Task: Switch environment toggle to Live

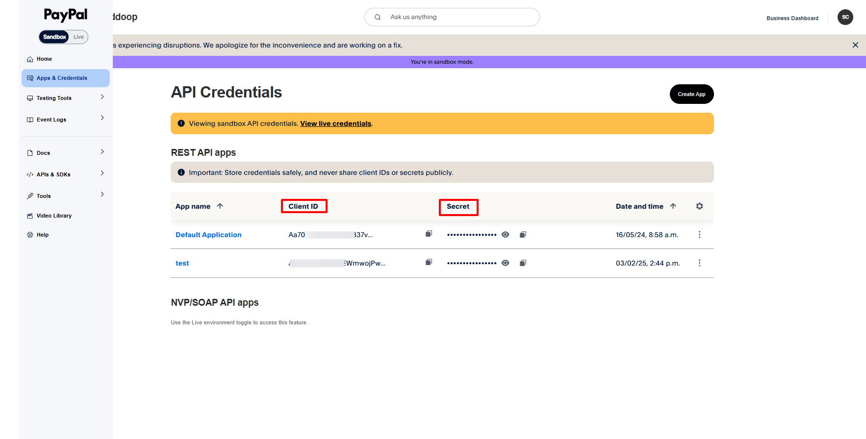Action: coord(78,37)
